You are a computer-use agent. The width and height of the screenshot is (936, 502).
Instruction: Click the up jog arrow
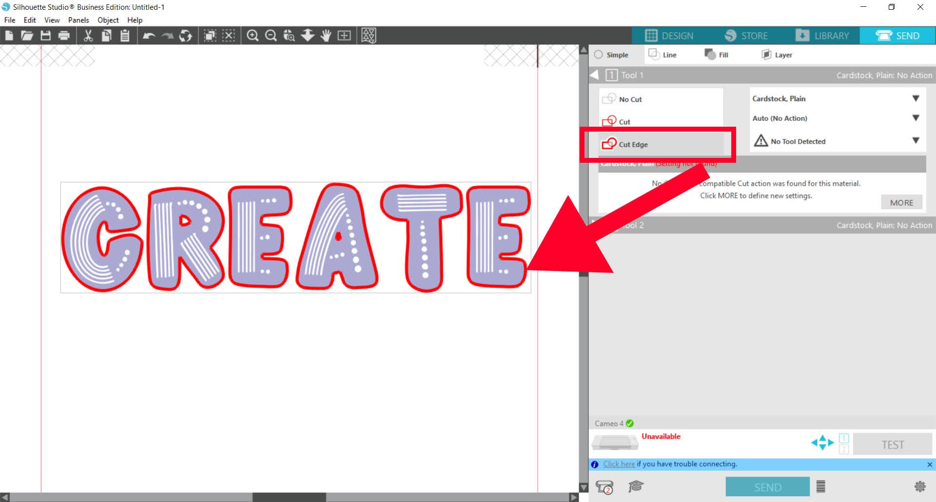(x=822, y=438)
